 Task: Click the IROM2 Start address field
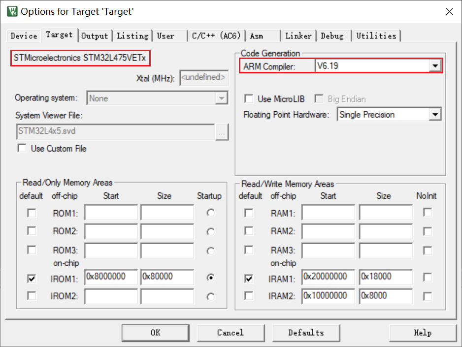[x=111, y=296]
